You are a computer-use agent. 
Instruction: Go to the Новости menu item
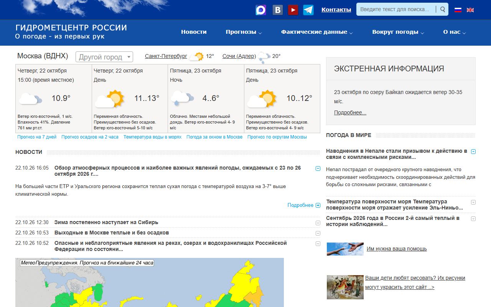[194, 32]
